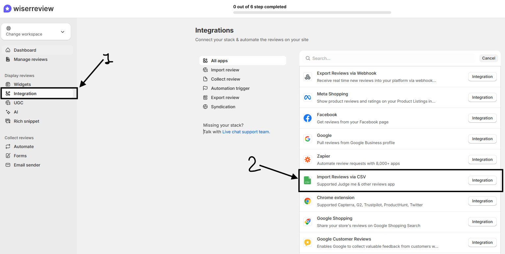Click the Integration button for Google

coord(482,139)
